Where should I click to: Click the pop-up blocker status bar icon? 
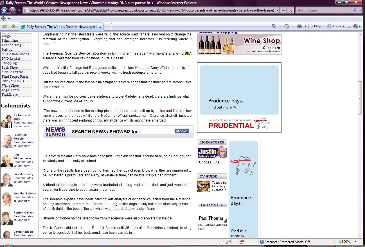point(228,242)
